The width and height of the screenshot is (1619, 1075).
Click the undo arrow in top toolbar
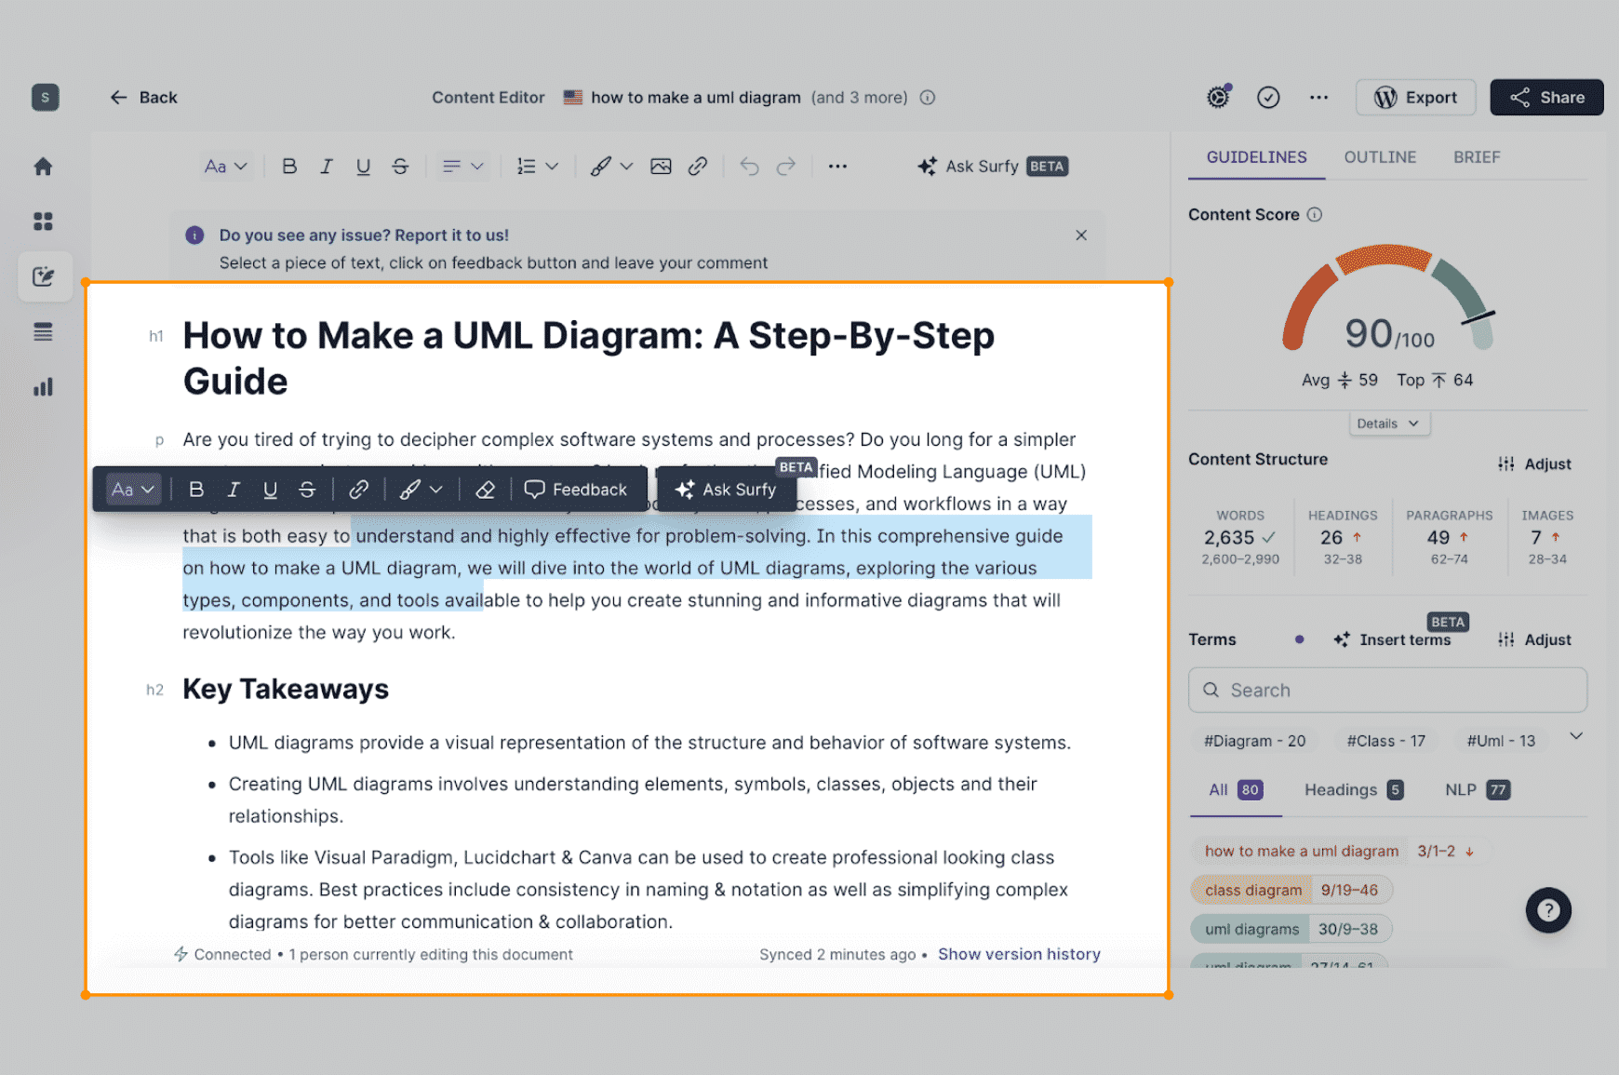coord(749,167)
